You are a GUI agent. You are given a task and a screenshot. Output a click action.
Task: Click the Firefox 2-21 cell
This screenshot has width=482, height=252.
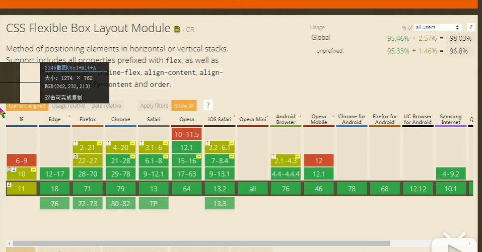click(88, 147)
